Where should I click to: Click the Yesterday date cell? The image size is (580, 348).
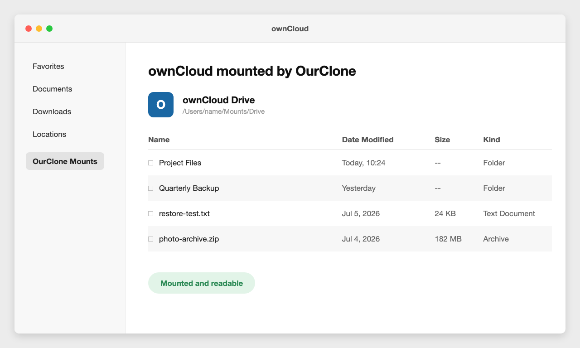(x=359, y=188)
